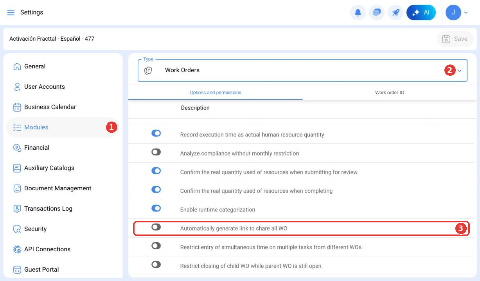
Task: Toggle Analyze compliance without monthly restriction
Action: pos(156,152)
